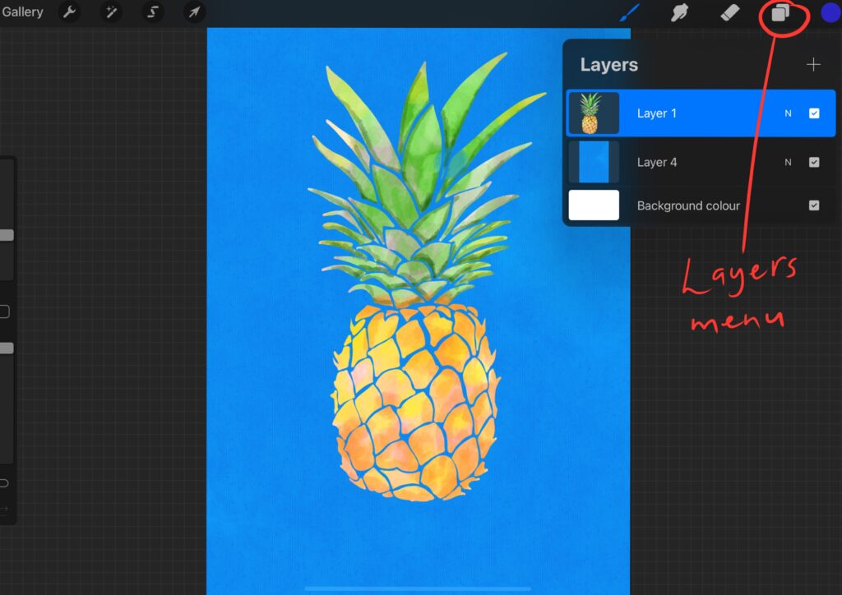Select the Selection tool
Image resolution: width=842 pixels, height=595 pixels.
(x=153, y=12)
